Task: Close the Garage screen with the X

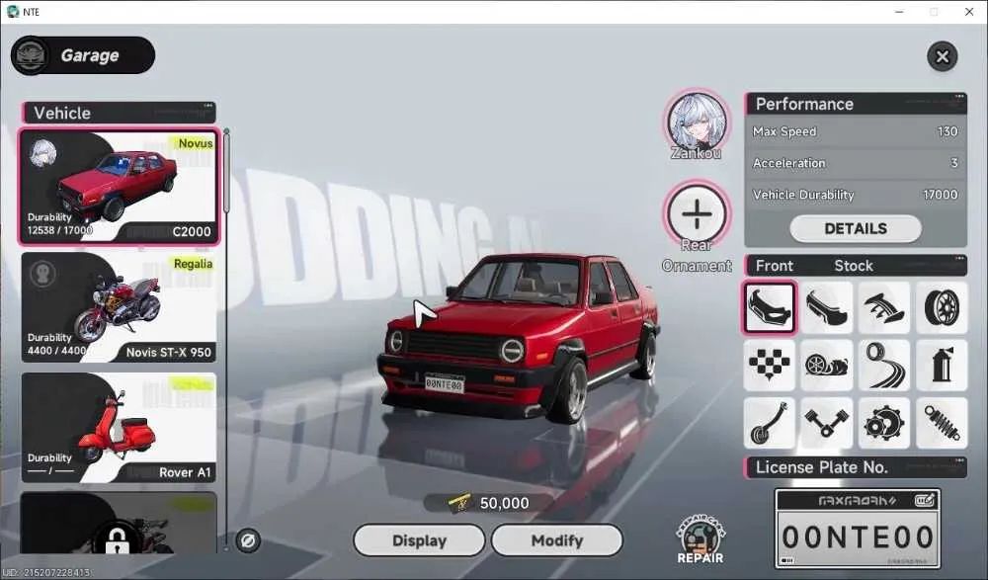Action: (x=942, y=56)
